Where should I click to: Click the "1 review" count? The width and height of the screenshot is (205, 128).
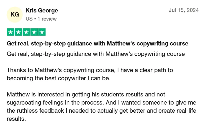[x=47, y=19]
